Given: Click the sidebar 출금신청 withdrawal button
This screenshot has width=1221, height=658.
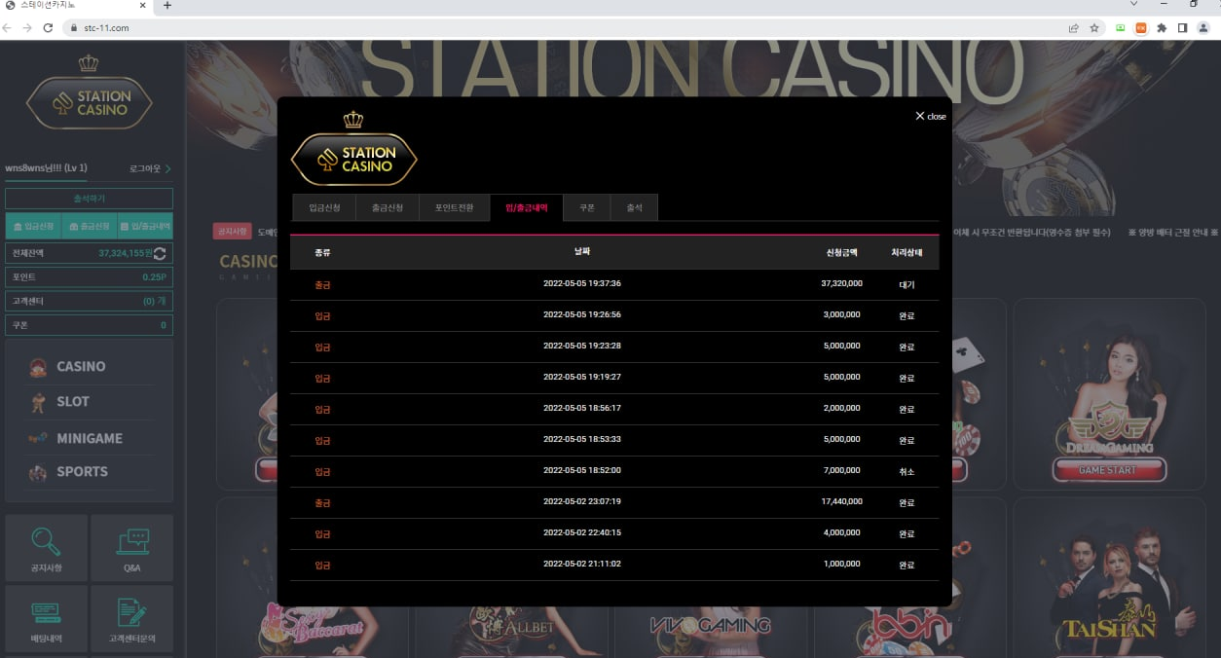Looking at the screenshot, I should click(89, 226).
